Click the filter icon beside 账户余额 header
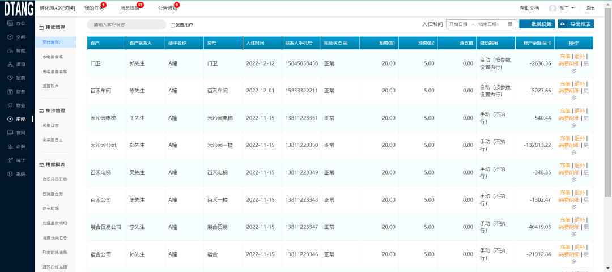The width and height of the screenshot is (612, 272). (545, 43)
